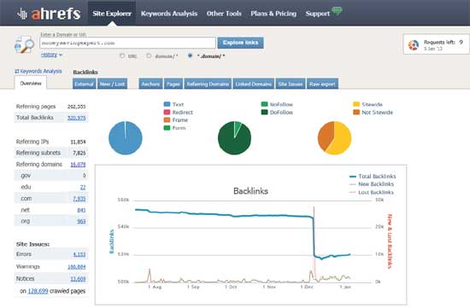
Task: Select the domain/* radio option
Action: (x=149, y=55)
